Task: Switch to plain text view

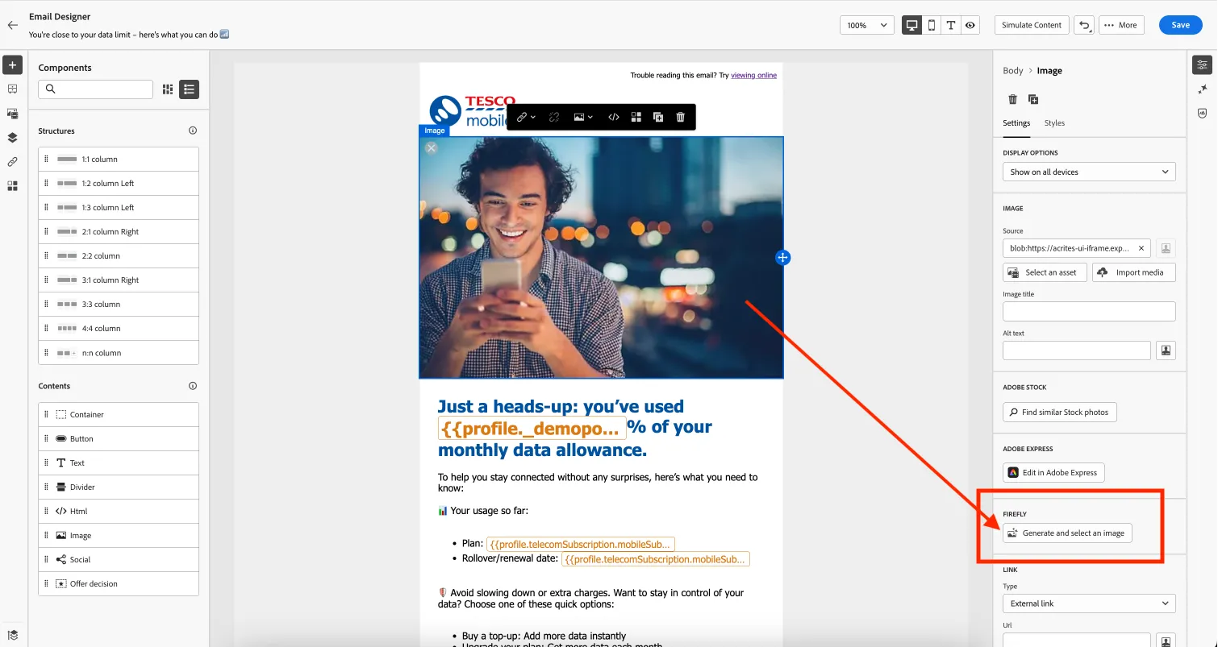Action: click(x=951, y=25)
